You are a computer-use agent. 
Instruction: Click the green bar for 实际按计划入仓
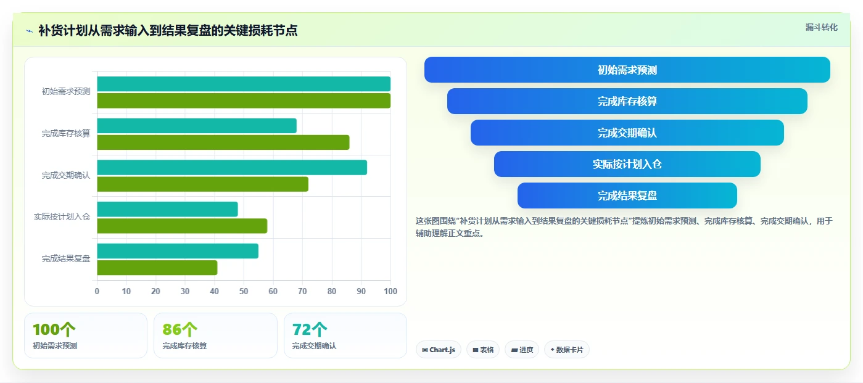click(x=182, y=226)
